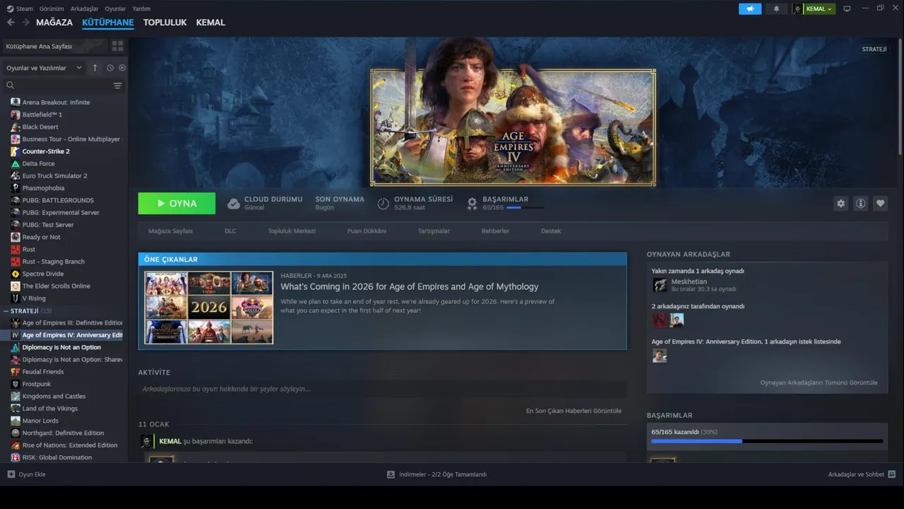
Task: Click the back navigation arrow
Action: point(11,22)
